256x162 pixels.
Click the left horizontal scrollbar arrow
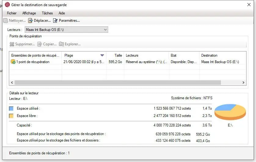click(x=12, y=82)
